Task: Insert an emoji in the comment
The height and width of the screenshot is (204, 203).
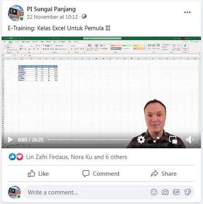Action: 154,192
